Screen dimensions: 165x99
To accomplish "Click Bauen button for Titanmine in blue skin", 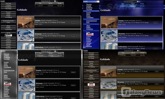I will click(156, 22).
